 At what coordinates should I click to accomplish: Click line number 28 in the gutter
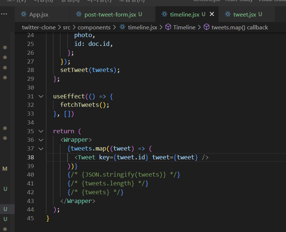click(x=31, y=70)
